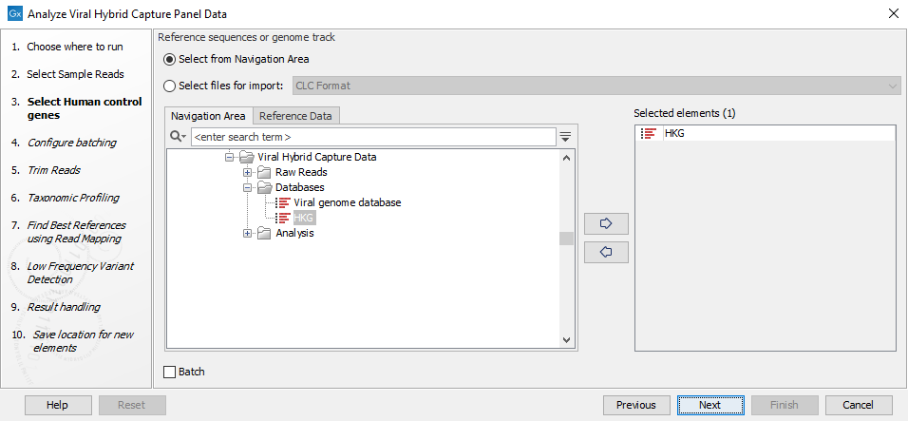Select the Navigation Area tab

(x=208, y=116)
